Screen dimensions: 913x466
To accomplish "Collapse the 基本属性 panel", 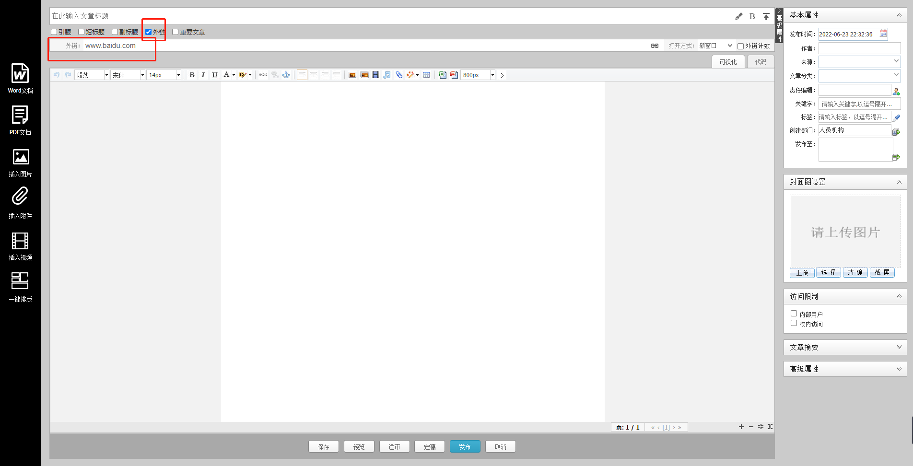I will (x=899, y=15).
